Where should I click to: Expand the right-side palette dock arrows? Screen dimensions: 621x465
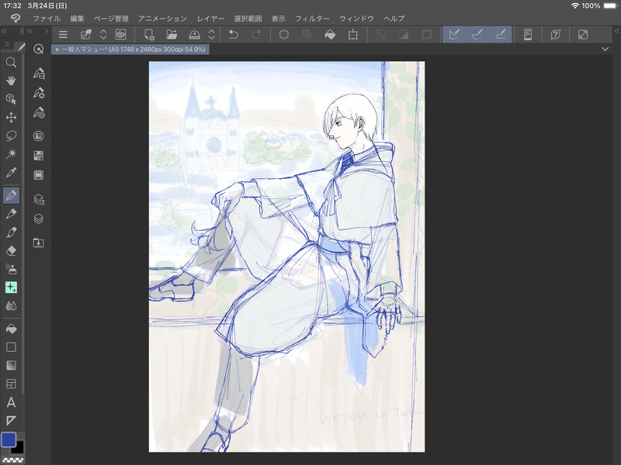pos(617,31)
